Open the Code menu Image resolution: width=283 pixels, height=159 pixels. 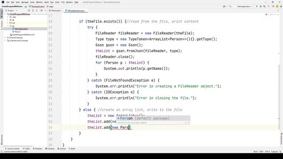(32, 2)
